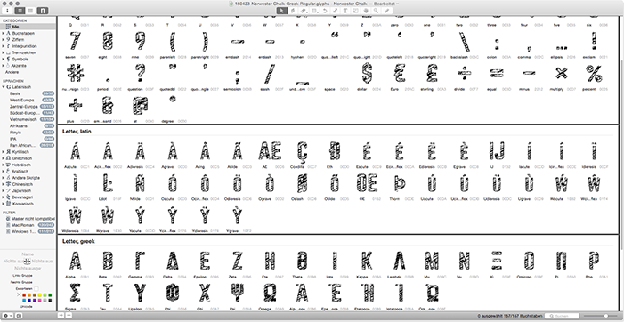Remove a glyph with the minus button

[69, 315]
